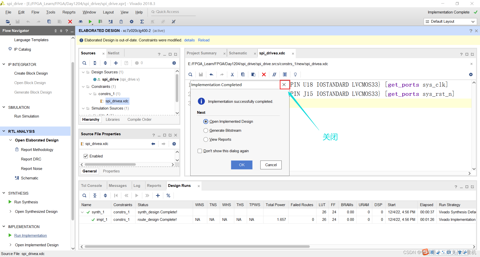The image size is (480, 257).
Task: Switch to the Tcl Console tab
Action: coord(91,186)
